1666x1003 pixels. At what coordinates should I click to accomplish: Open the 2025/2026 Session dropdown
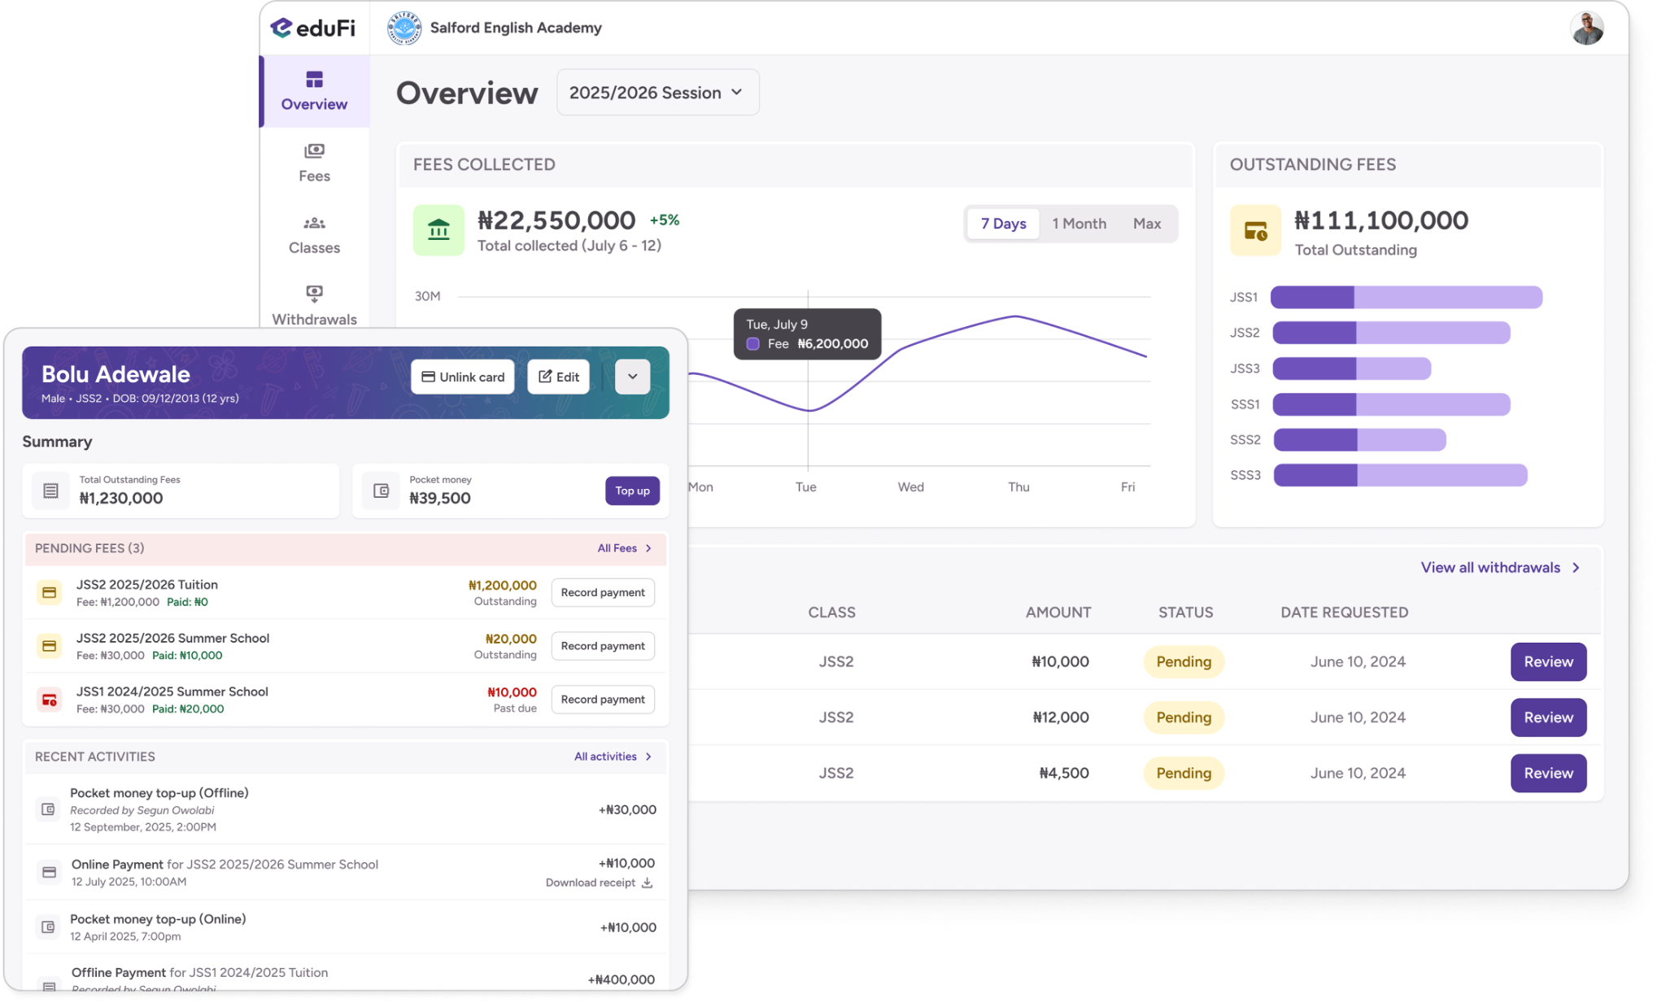657,92
